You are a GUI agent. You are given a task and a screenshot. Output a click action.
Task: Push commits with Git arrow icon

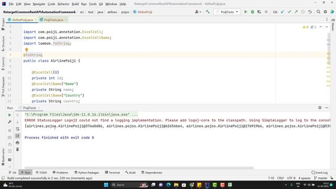tap(296, 12)
